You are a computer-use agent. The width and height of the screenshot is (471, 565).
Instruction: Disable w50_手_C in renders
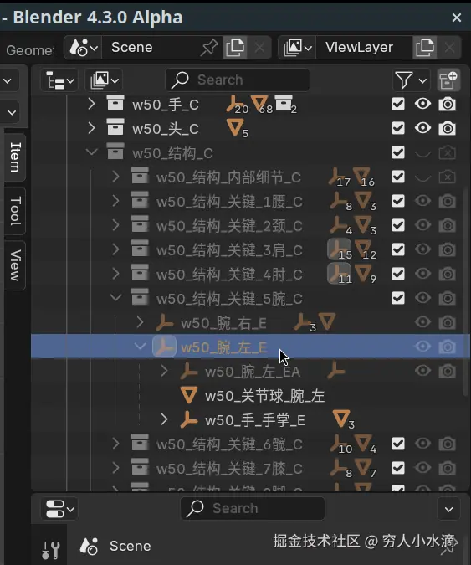(448, 105)
